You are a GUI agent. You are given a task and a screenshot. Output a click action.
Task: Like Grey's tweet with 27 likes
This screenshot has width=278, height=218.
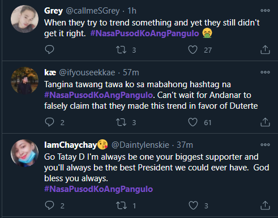point(193,50)
